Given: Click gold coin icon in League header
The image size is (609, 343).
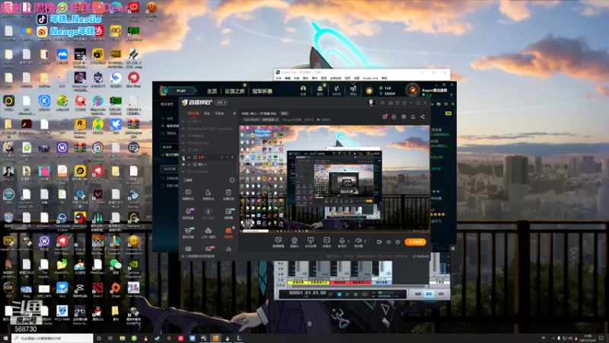Looking at the screenshot, I should coord(369,91).
